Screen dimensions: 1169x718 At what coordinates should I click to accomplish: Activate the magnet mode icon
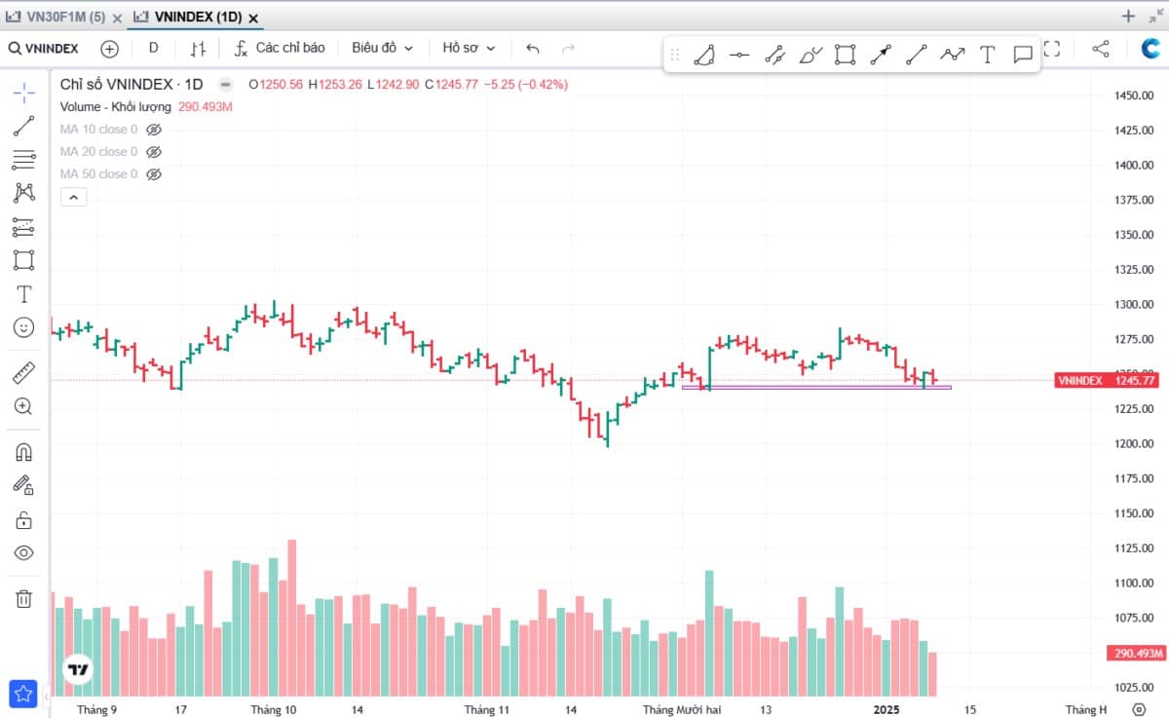coord(24,452)
